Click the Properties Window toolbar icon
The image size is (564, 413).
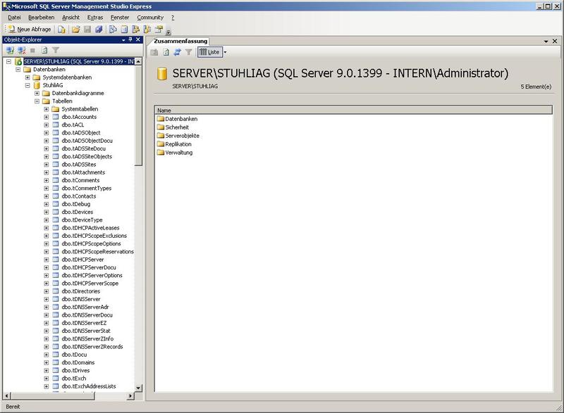(159, 30)
